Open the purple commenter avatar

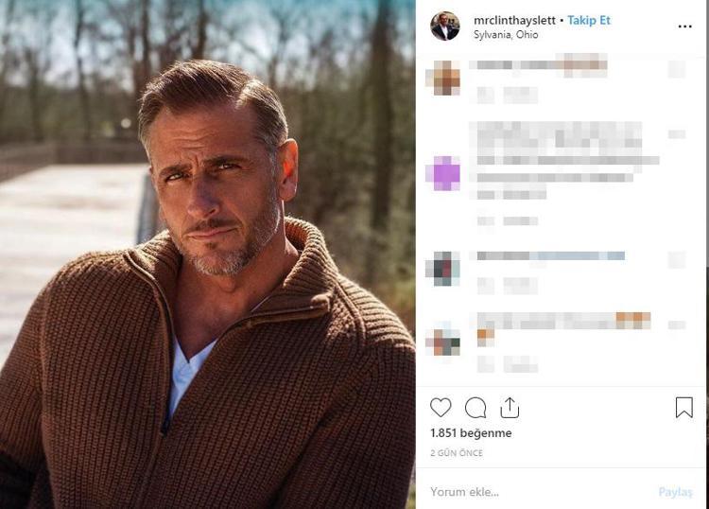[x=445, y=173]
